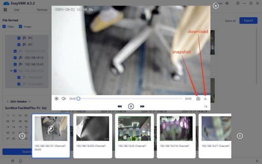Fast forward the video playback
Viewport: 262px width, 164px height.
[x=142, y=106]
